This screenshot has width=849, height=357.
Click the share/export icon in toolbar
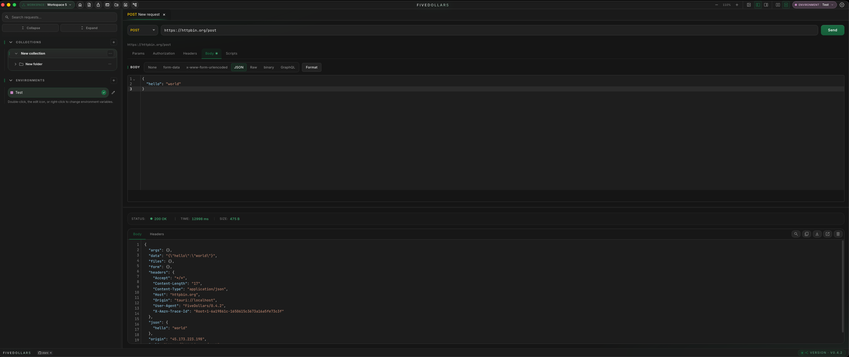coord(98,5)
